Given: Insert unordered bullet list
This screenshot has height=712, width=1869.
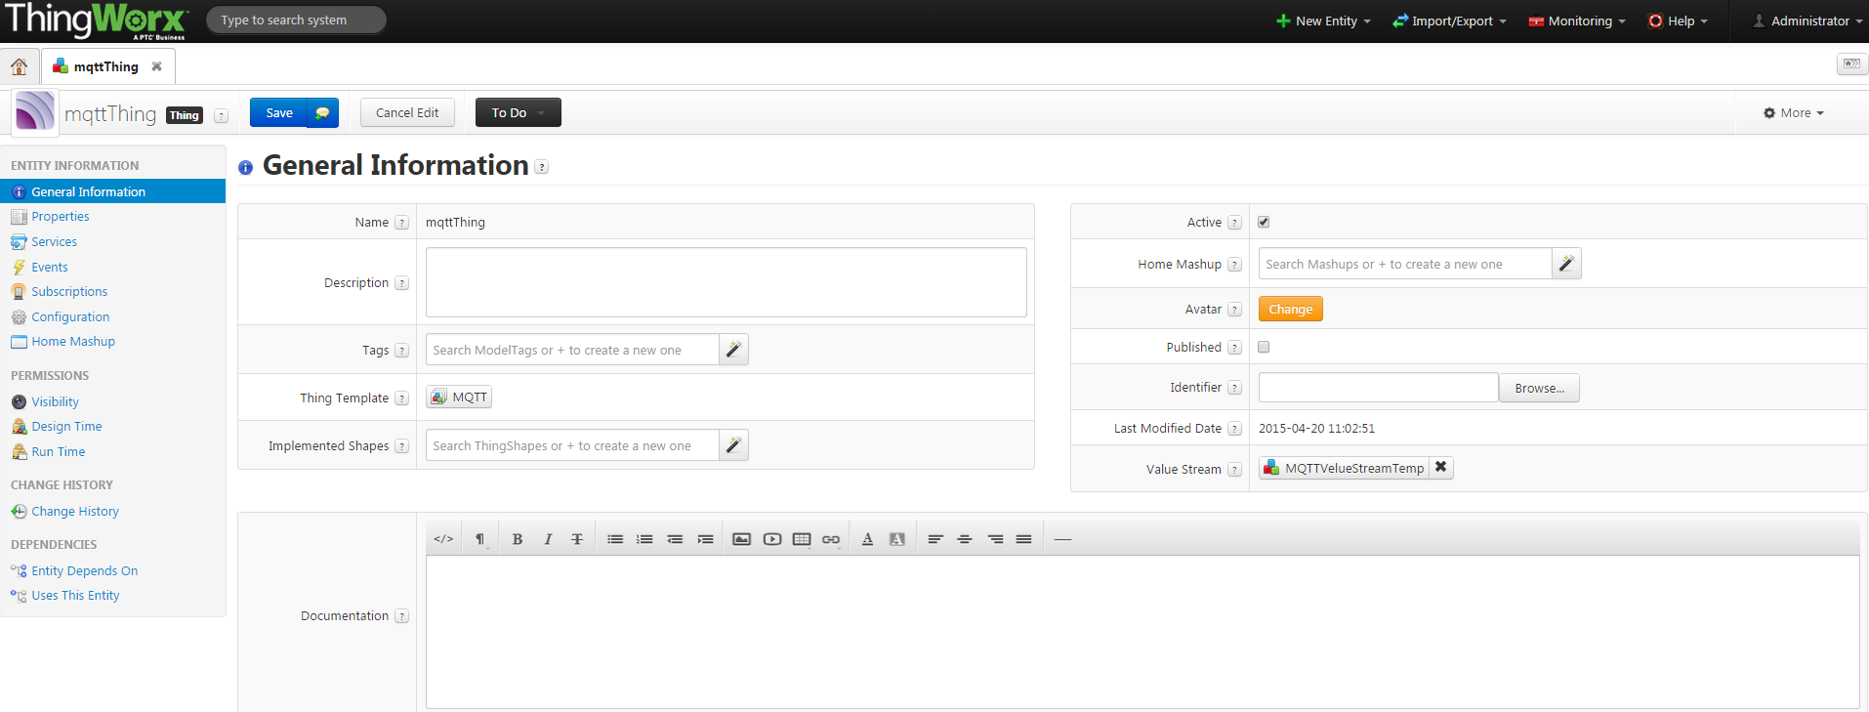Looking at the screenshot, I should pyautogui.click(x=615, y=539).
